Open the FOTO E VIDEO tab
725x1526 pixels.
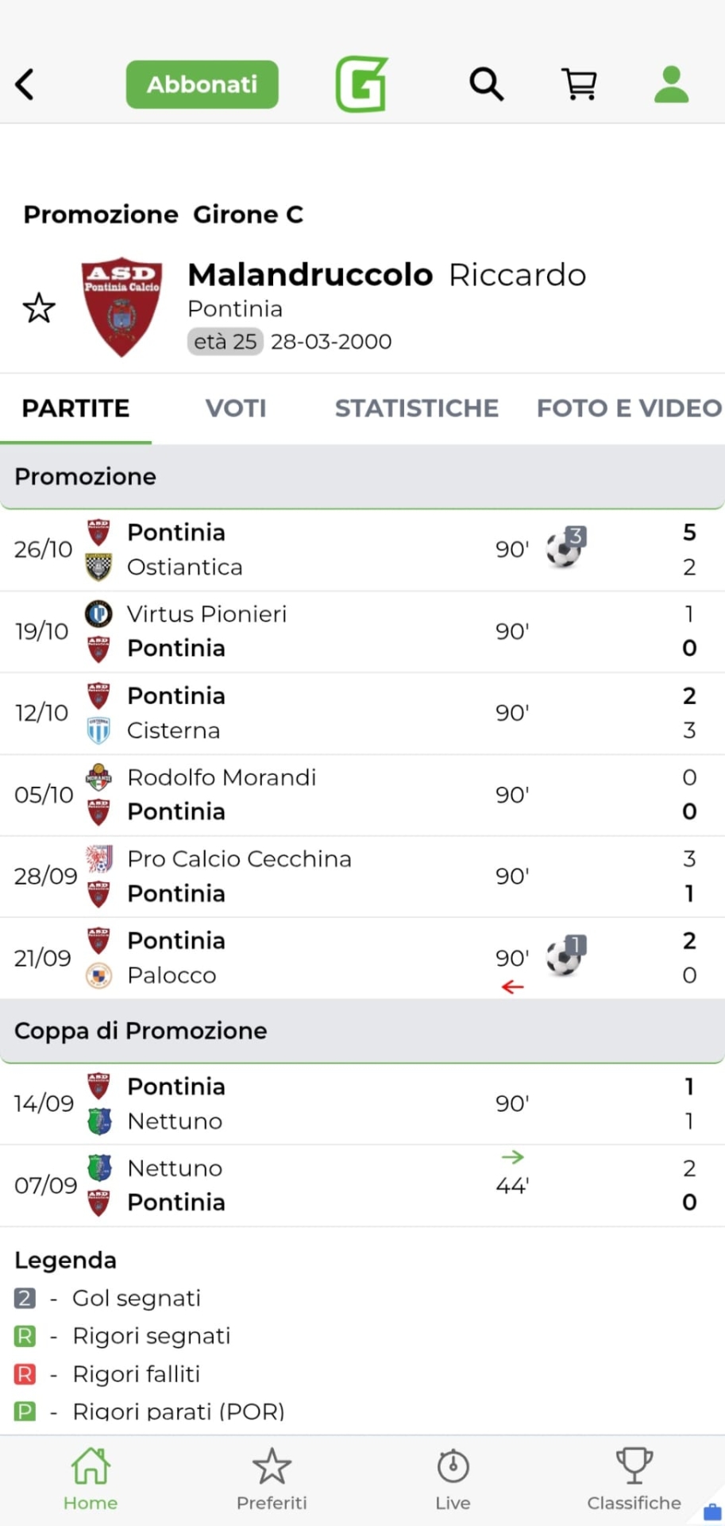pyautogui.click(x=629, y=409)
